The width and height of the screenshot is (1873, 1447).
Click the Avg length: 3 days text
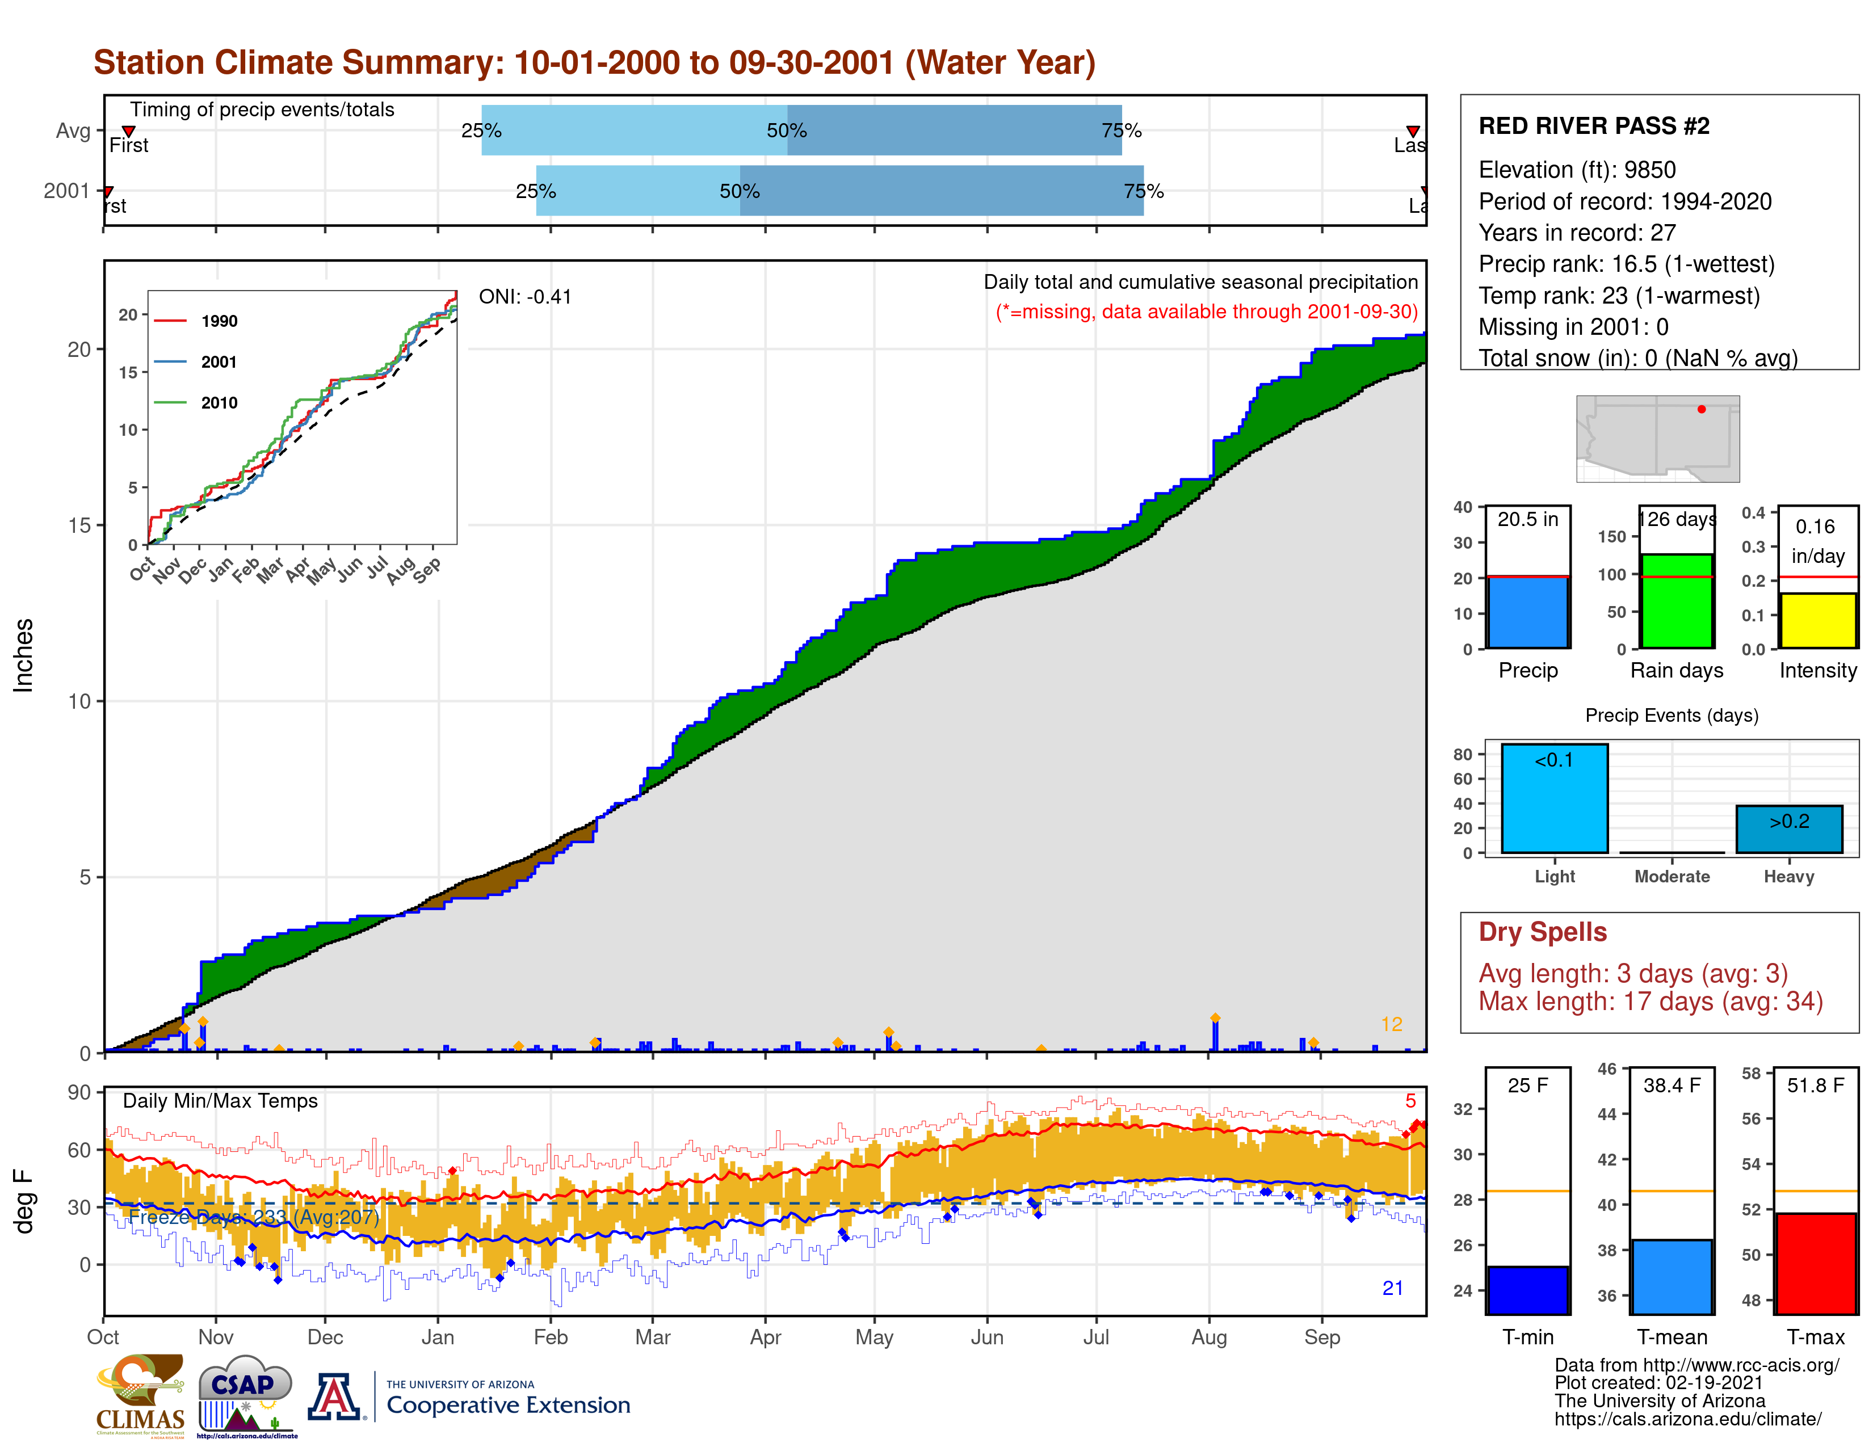pos(1633,974)
